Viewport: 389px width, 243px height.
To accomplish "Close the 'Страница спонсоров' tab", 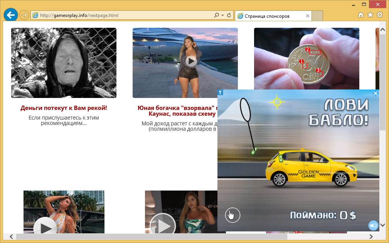I will tap(307, 16).
